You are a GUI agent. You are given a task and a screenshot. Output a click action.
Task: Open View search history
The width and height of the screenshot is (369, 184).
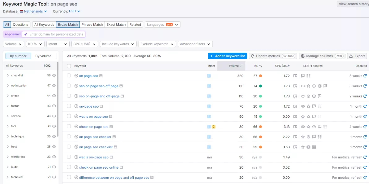[x=353, y=4]
